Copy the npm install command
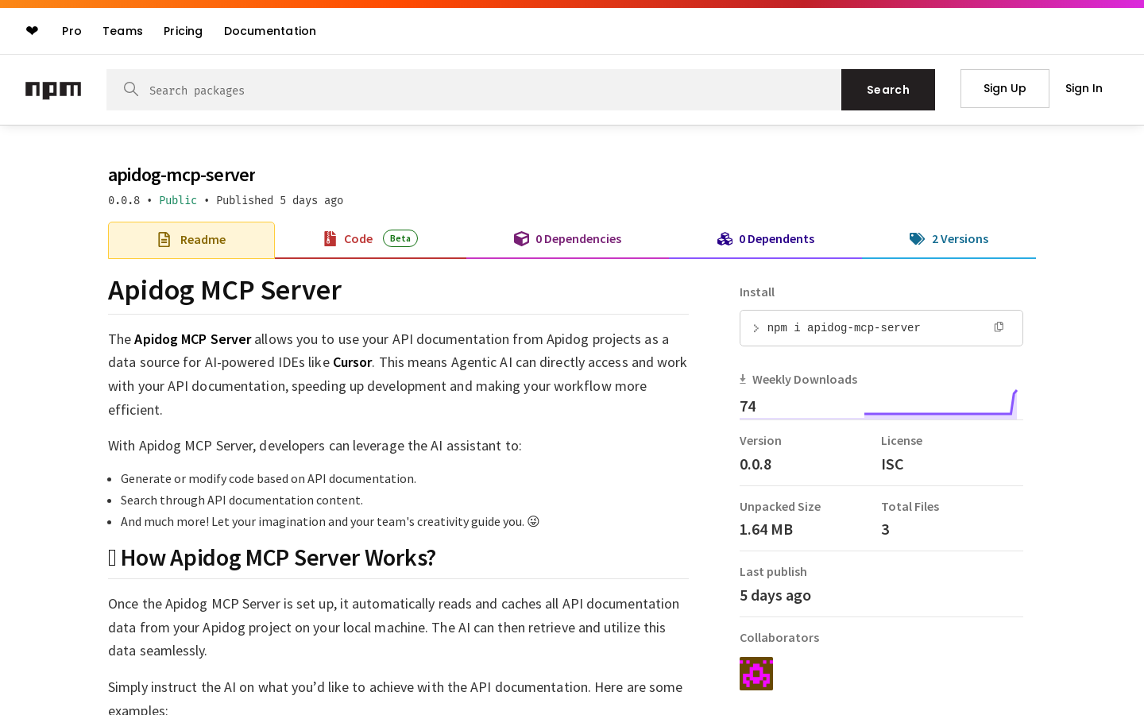Image resolution: width=1144 pixels, height=715 pixels. [x=999, y=327]
